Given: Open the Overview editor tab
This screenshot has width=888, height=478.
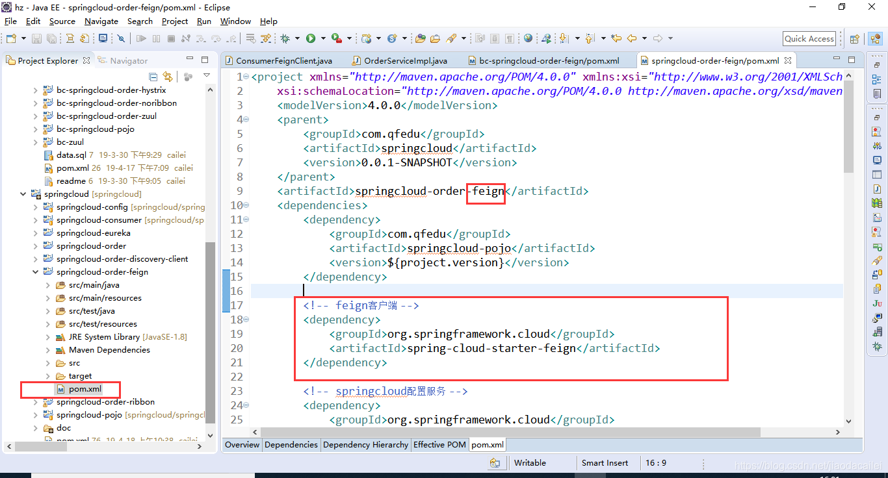Looking at the screenshot, I should pos(242,444).
